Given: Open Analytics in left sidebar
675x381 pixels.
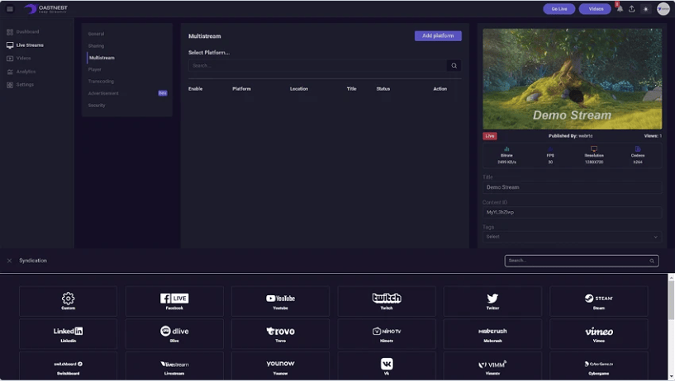Looking at the screenshot, I should click(x=21, y=72).
